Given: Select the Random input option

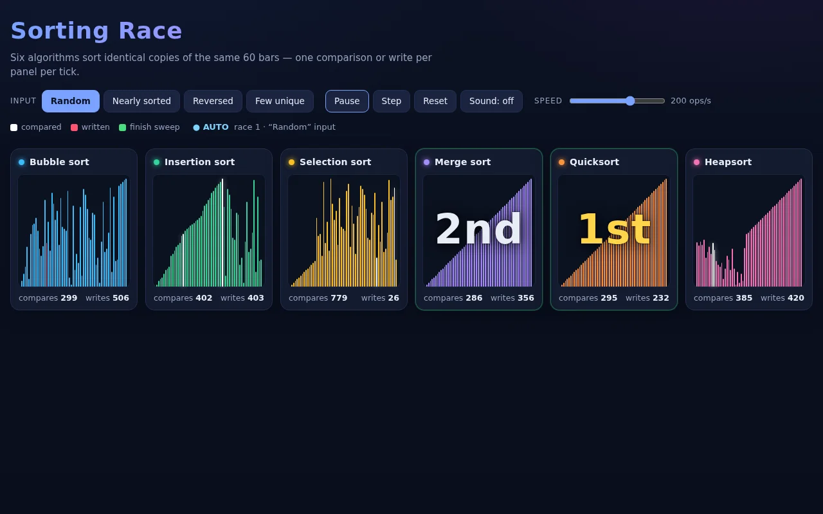Looking at the screenshot, I should 71,101.
